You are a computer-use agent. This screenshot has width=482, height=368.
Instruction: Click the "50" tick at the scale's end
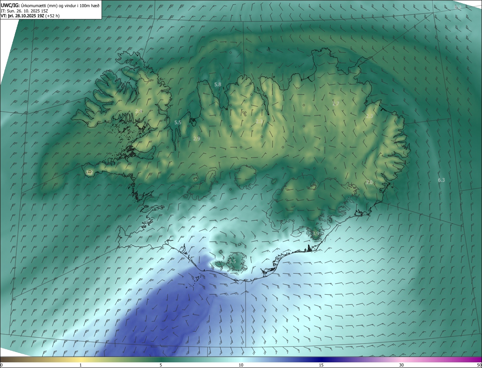point(479,365)
